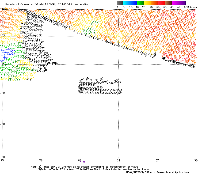
Task: Click the legend tick label '25'
Action: click(151, 7)
